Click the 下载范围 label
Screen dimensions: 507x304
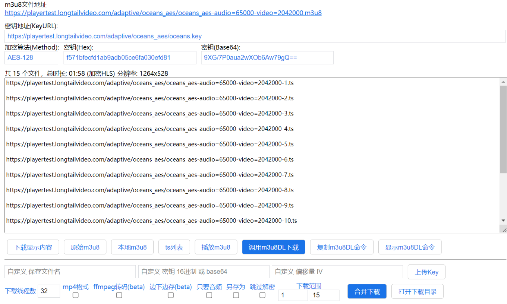click(309, 286)
